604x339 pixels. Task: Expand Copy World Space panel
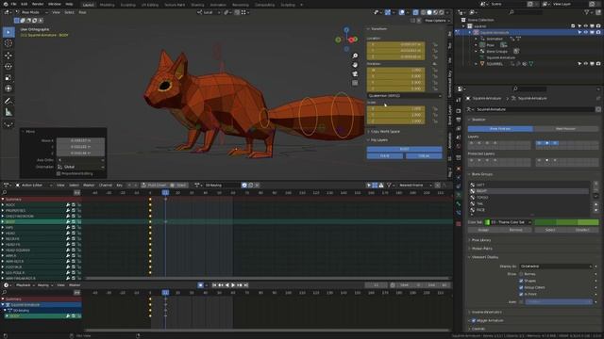369,132
